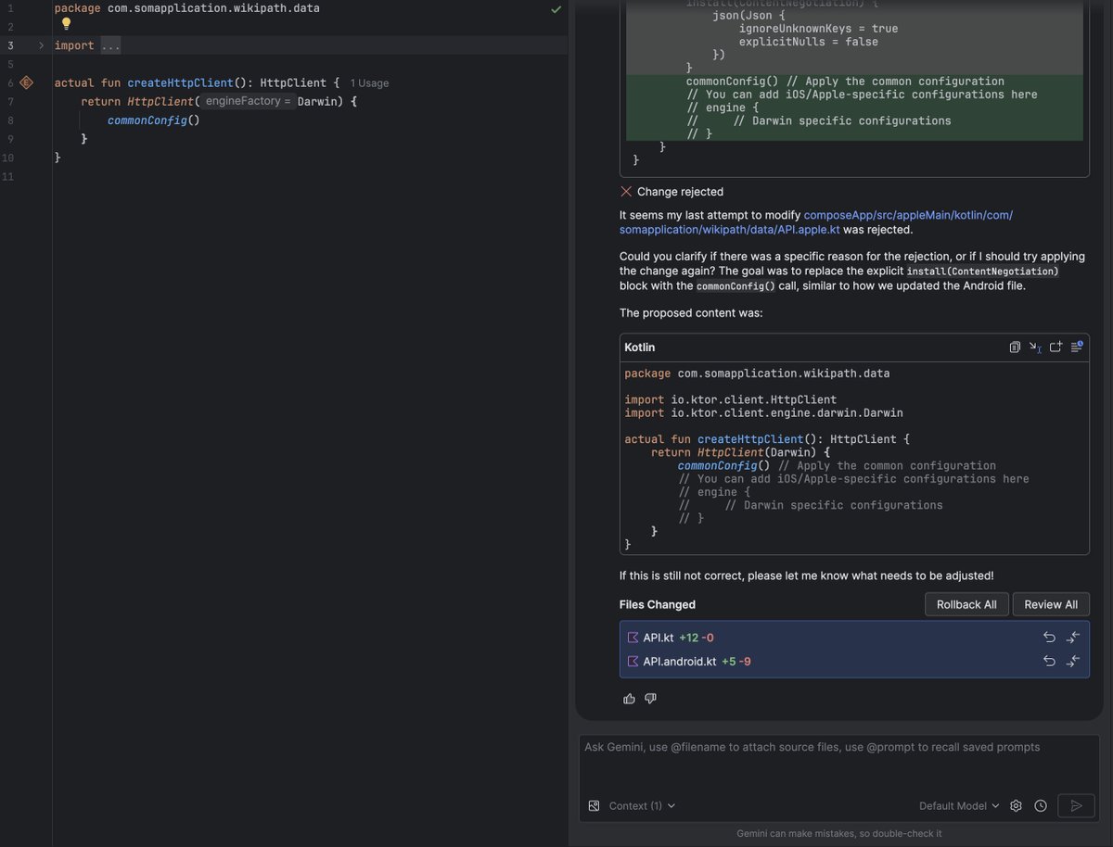Click the 1 Usage hint on createHttpClient
1113x847 pixels.
click(x=368, y=82)
